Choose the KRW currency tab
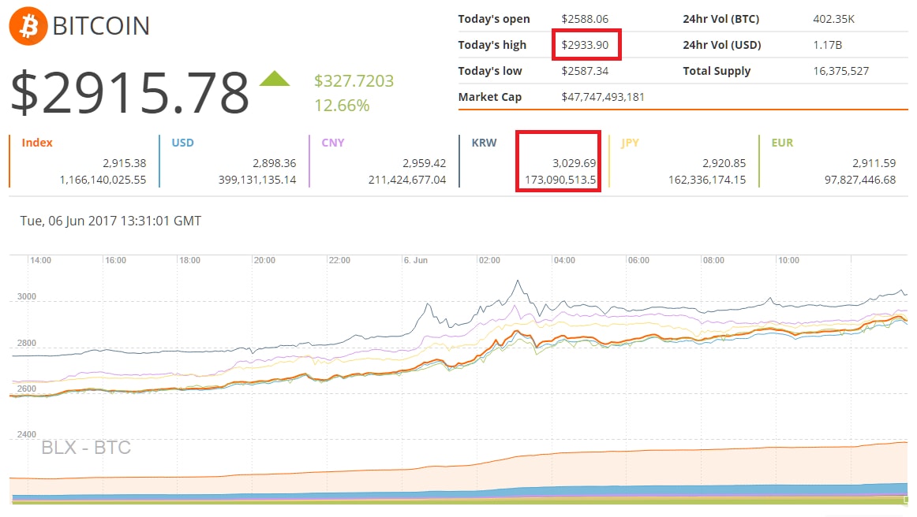 click(484, 143)
